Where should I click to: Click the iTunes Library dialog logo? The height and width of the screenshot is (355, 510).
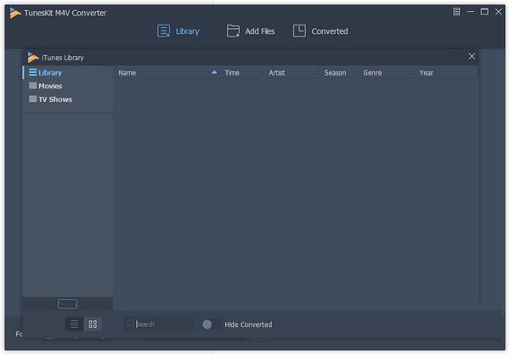pos(33,58)
